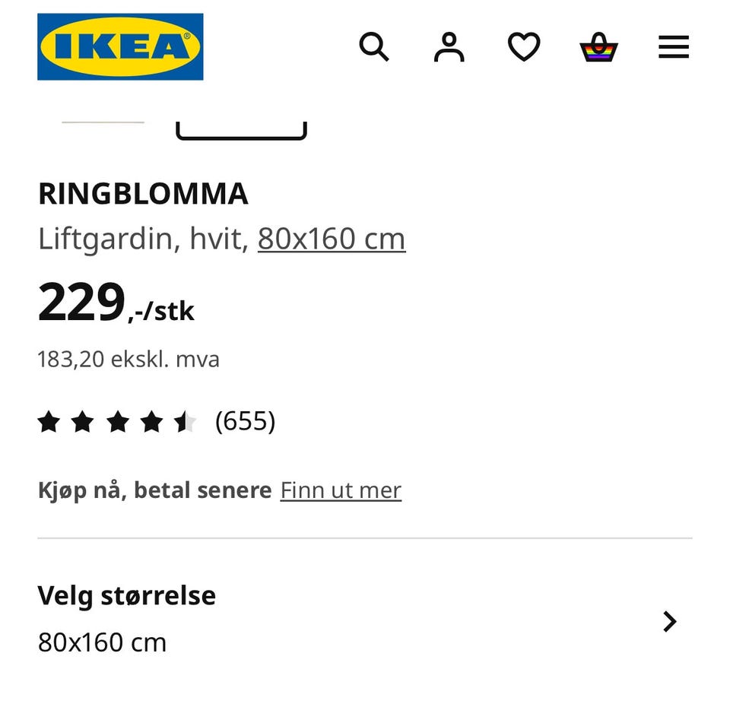
Task: Expand size options with the right chevron
Action: [669, 621]
